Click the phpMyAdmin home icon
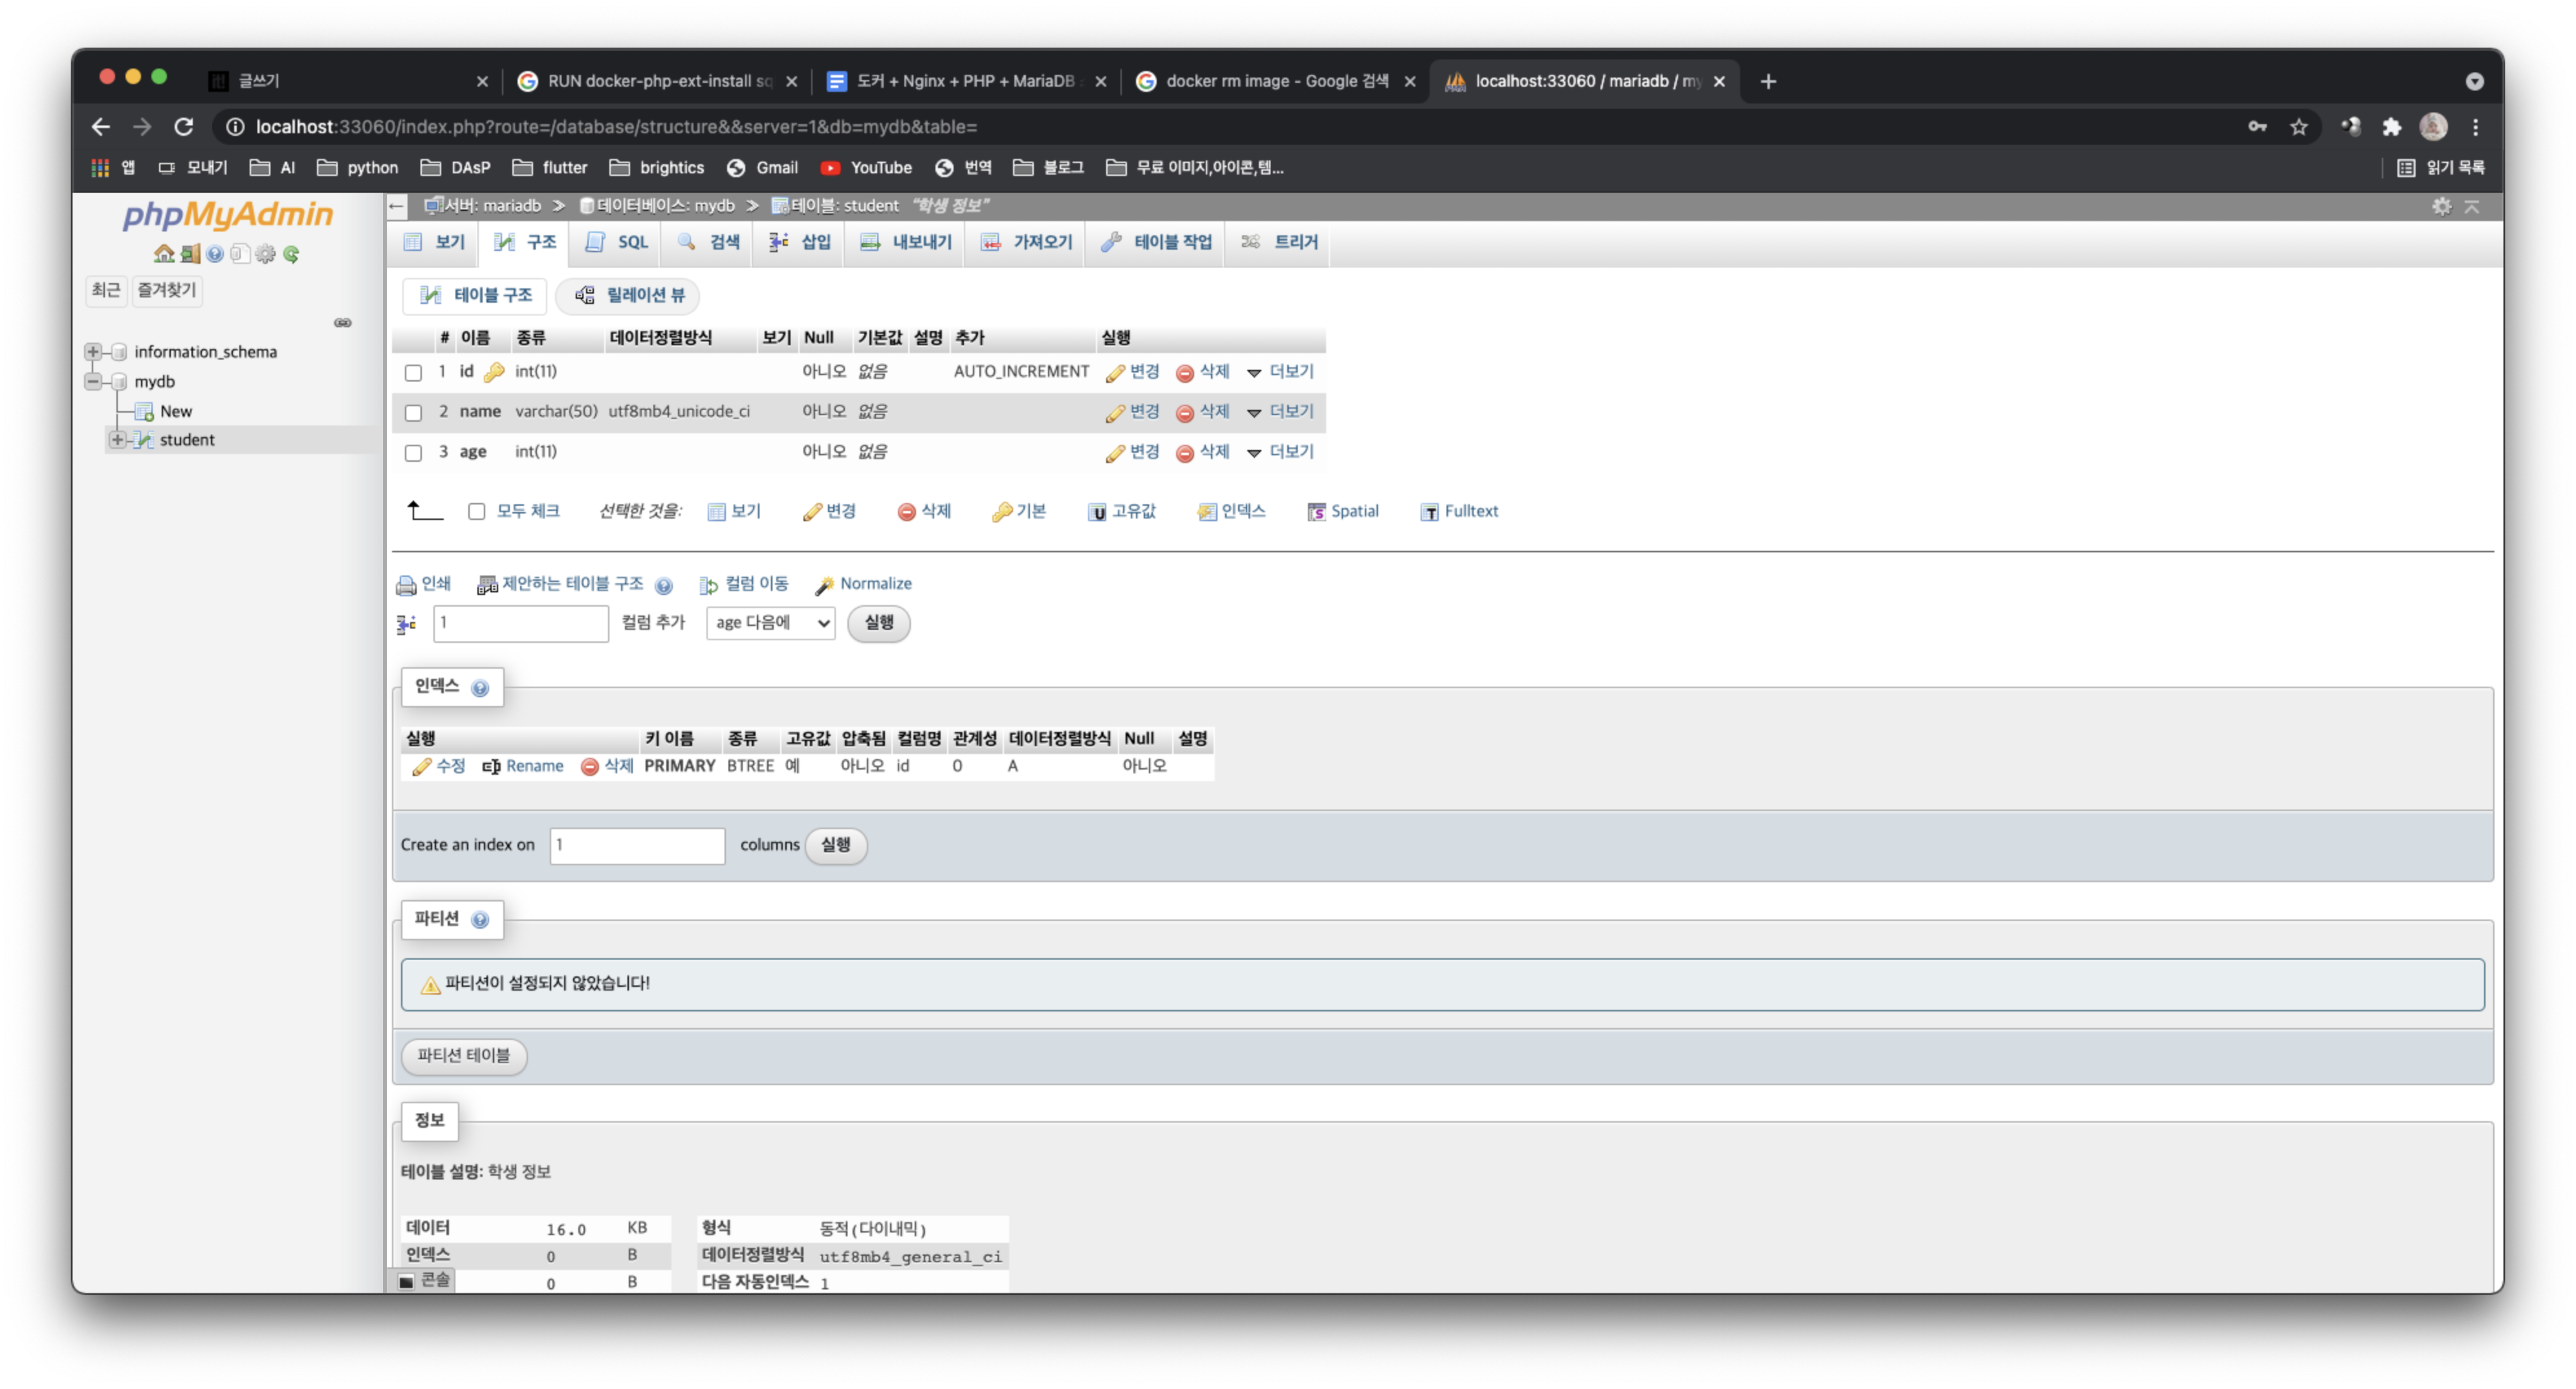The image size is (2576, 1389). coord(164,254)
